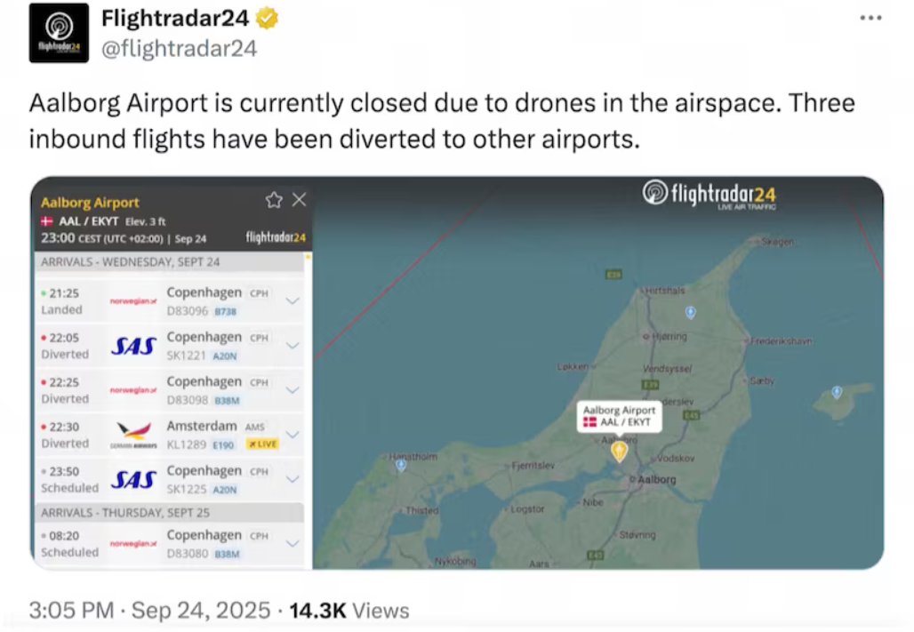The image size is (914, 632).
Task: Click the blue airport pin east of Hirtshals
Action: pyautogui.click(x=690, y=312)
